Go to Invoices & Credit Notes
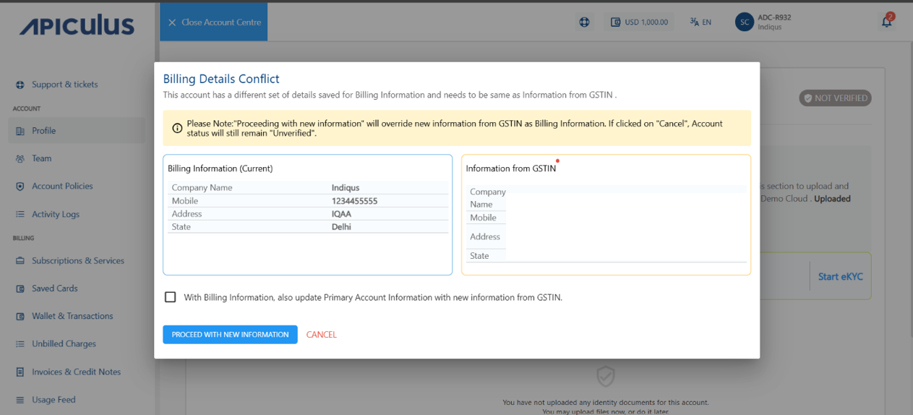This screenshot has height=415, width=913. [x=76, y=372]
